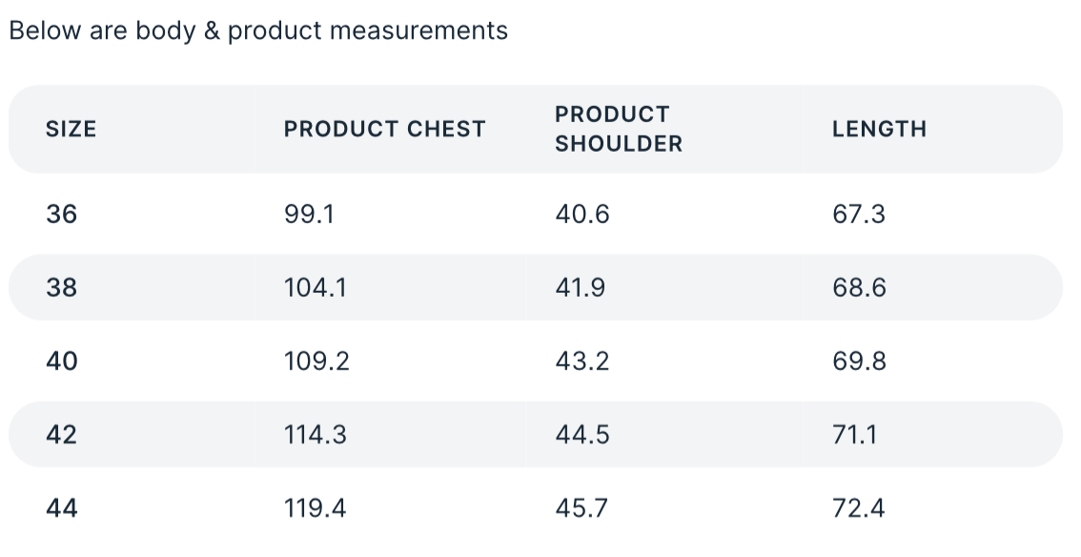Click length value 72.4
Viewport: 1081px width, 557px height.
858,507
